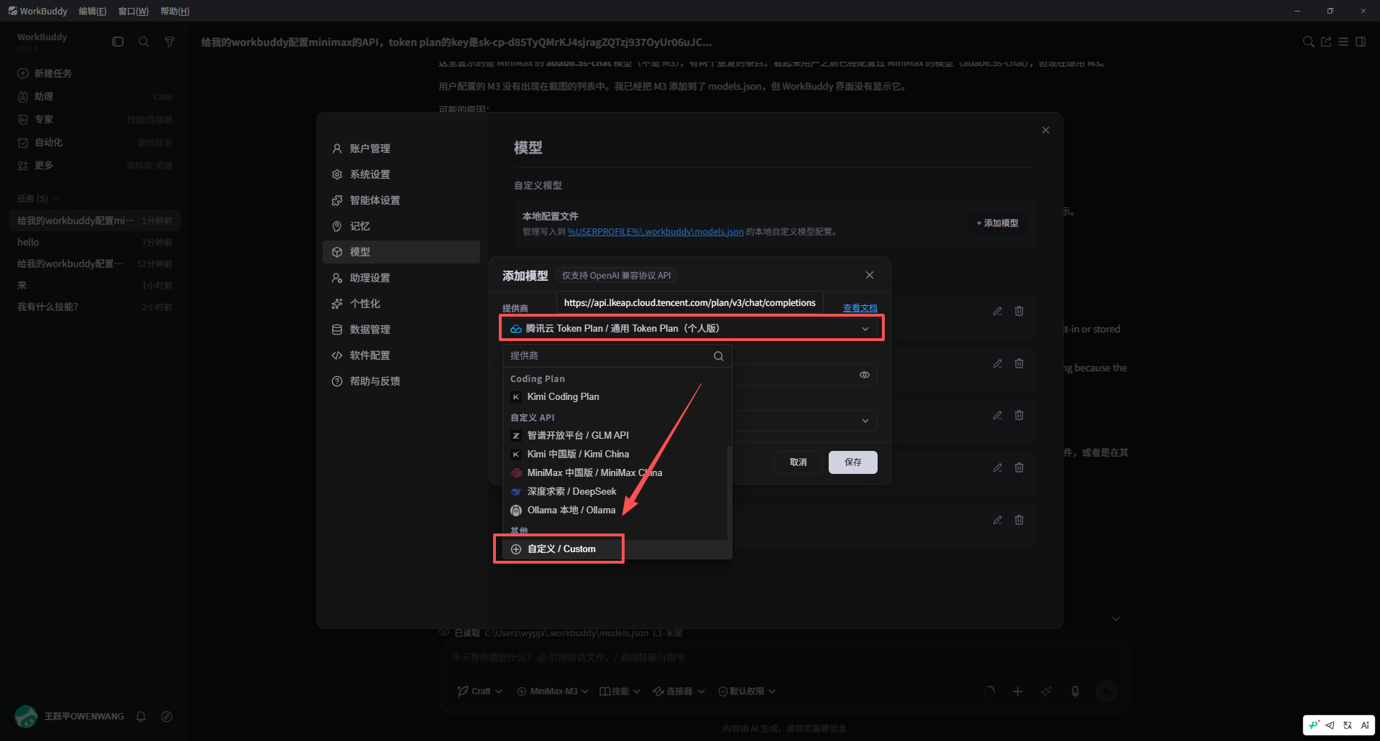Open 助理设置 settings section
Screen dimensions: 1380x741
401,278
